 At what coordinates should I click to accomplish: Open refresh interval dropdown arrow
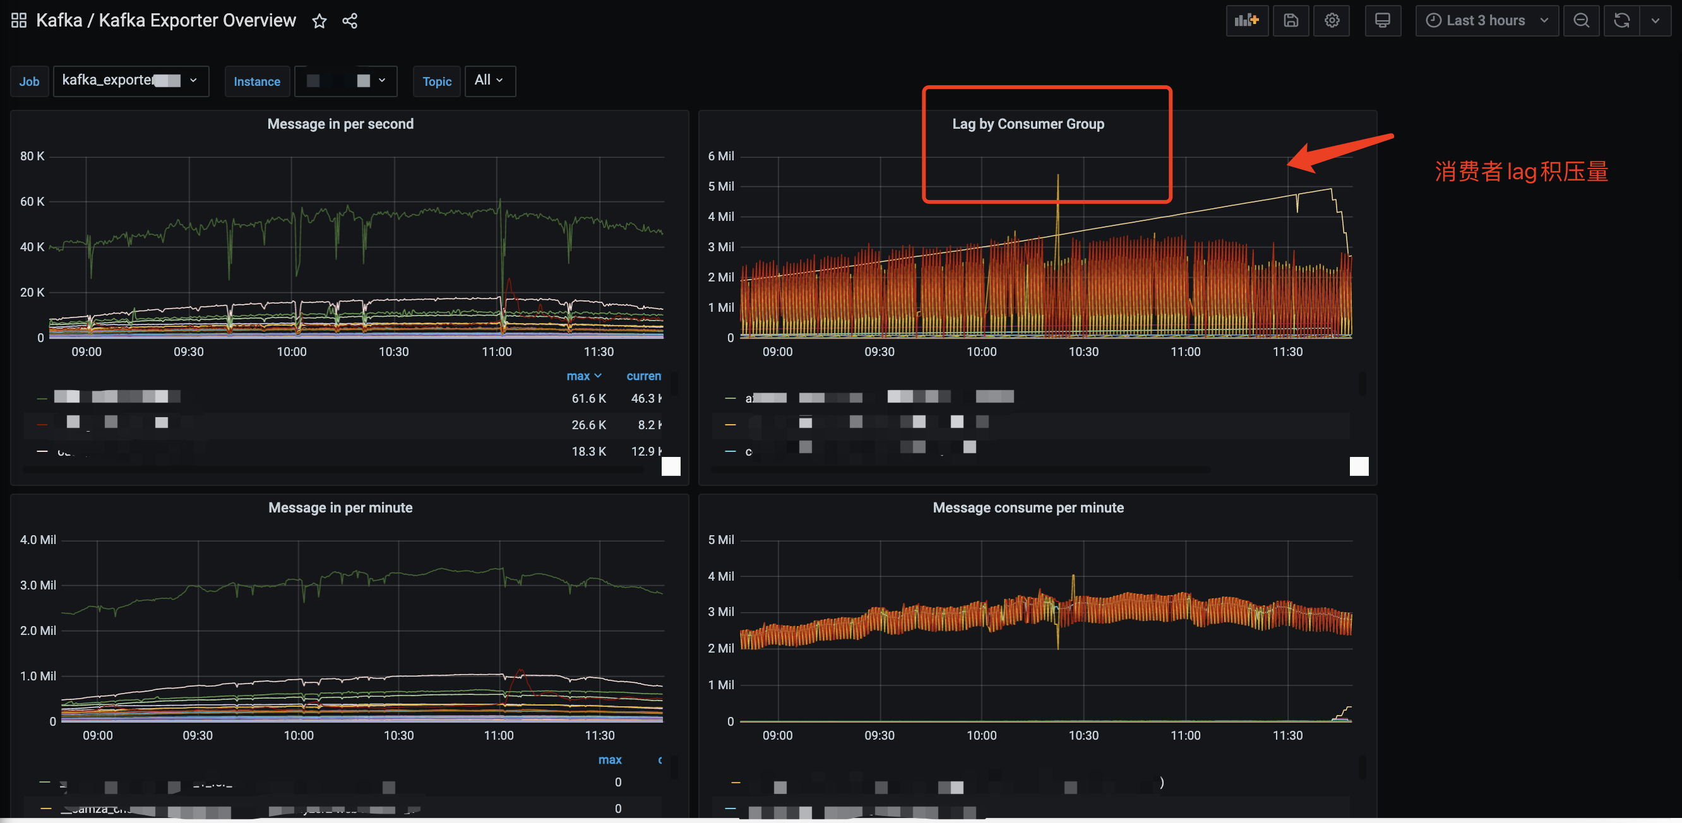point(1655,20)
